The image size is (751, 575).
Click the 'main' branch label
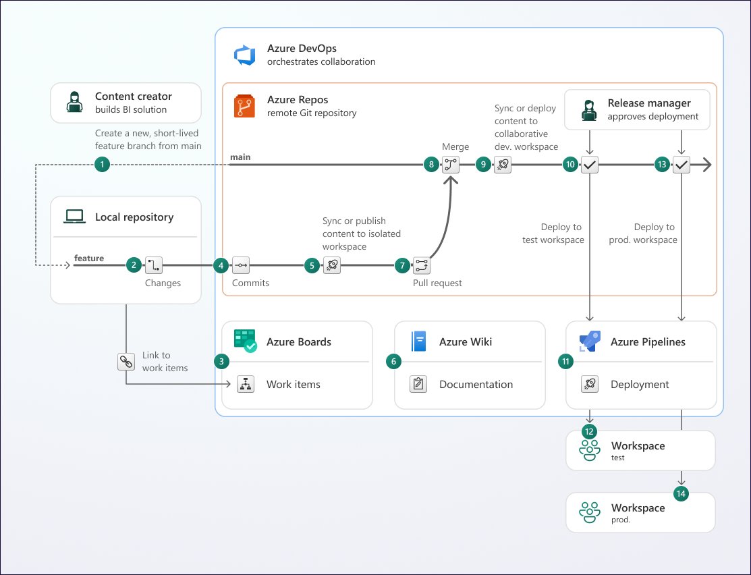[240, 157]
